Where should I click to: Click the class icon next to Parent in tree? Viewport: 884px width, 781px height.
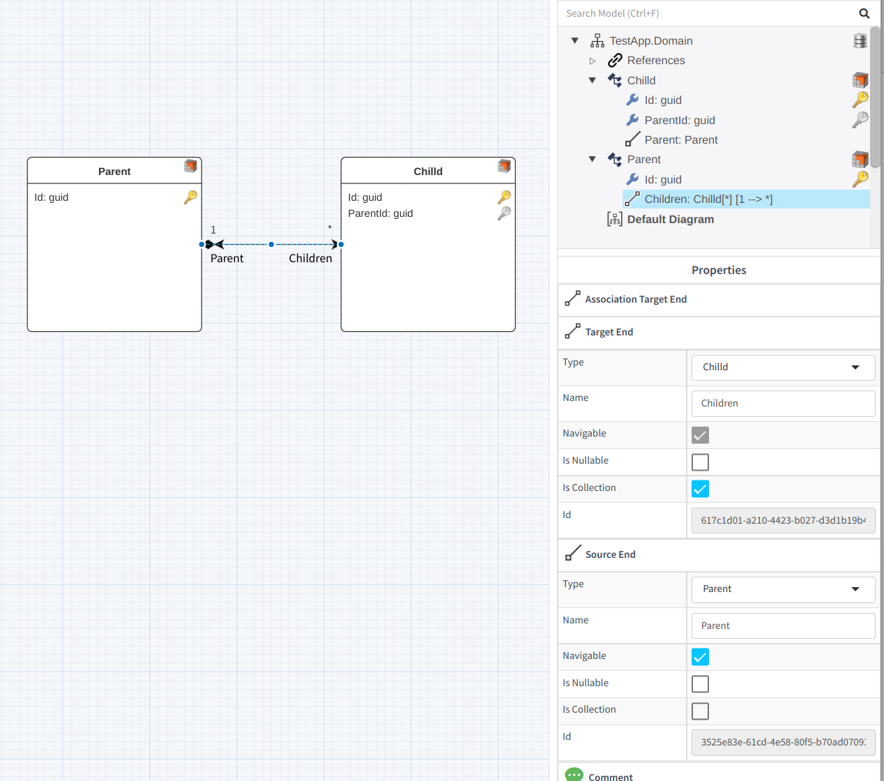[615, 159]
